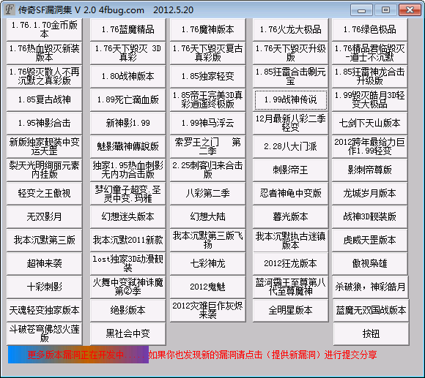Click the gradient 更多版本漏洞正在开发中 banner
The width and height of the screenshot is (425, 378).
tap(78, 355)
